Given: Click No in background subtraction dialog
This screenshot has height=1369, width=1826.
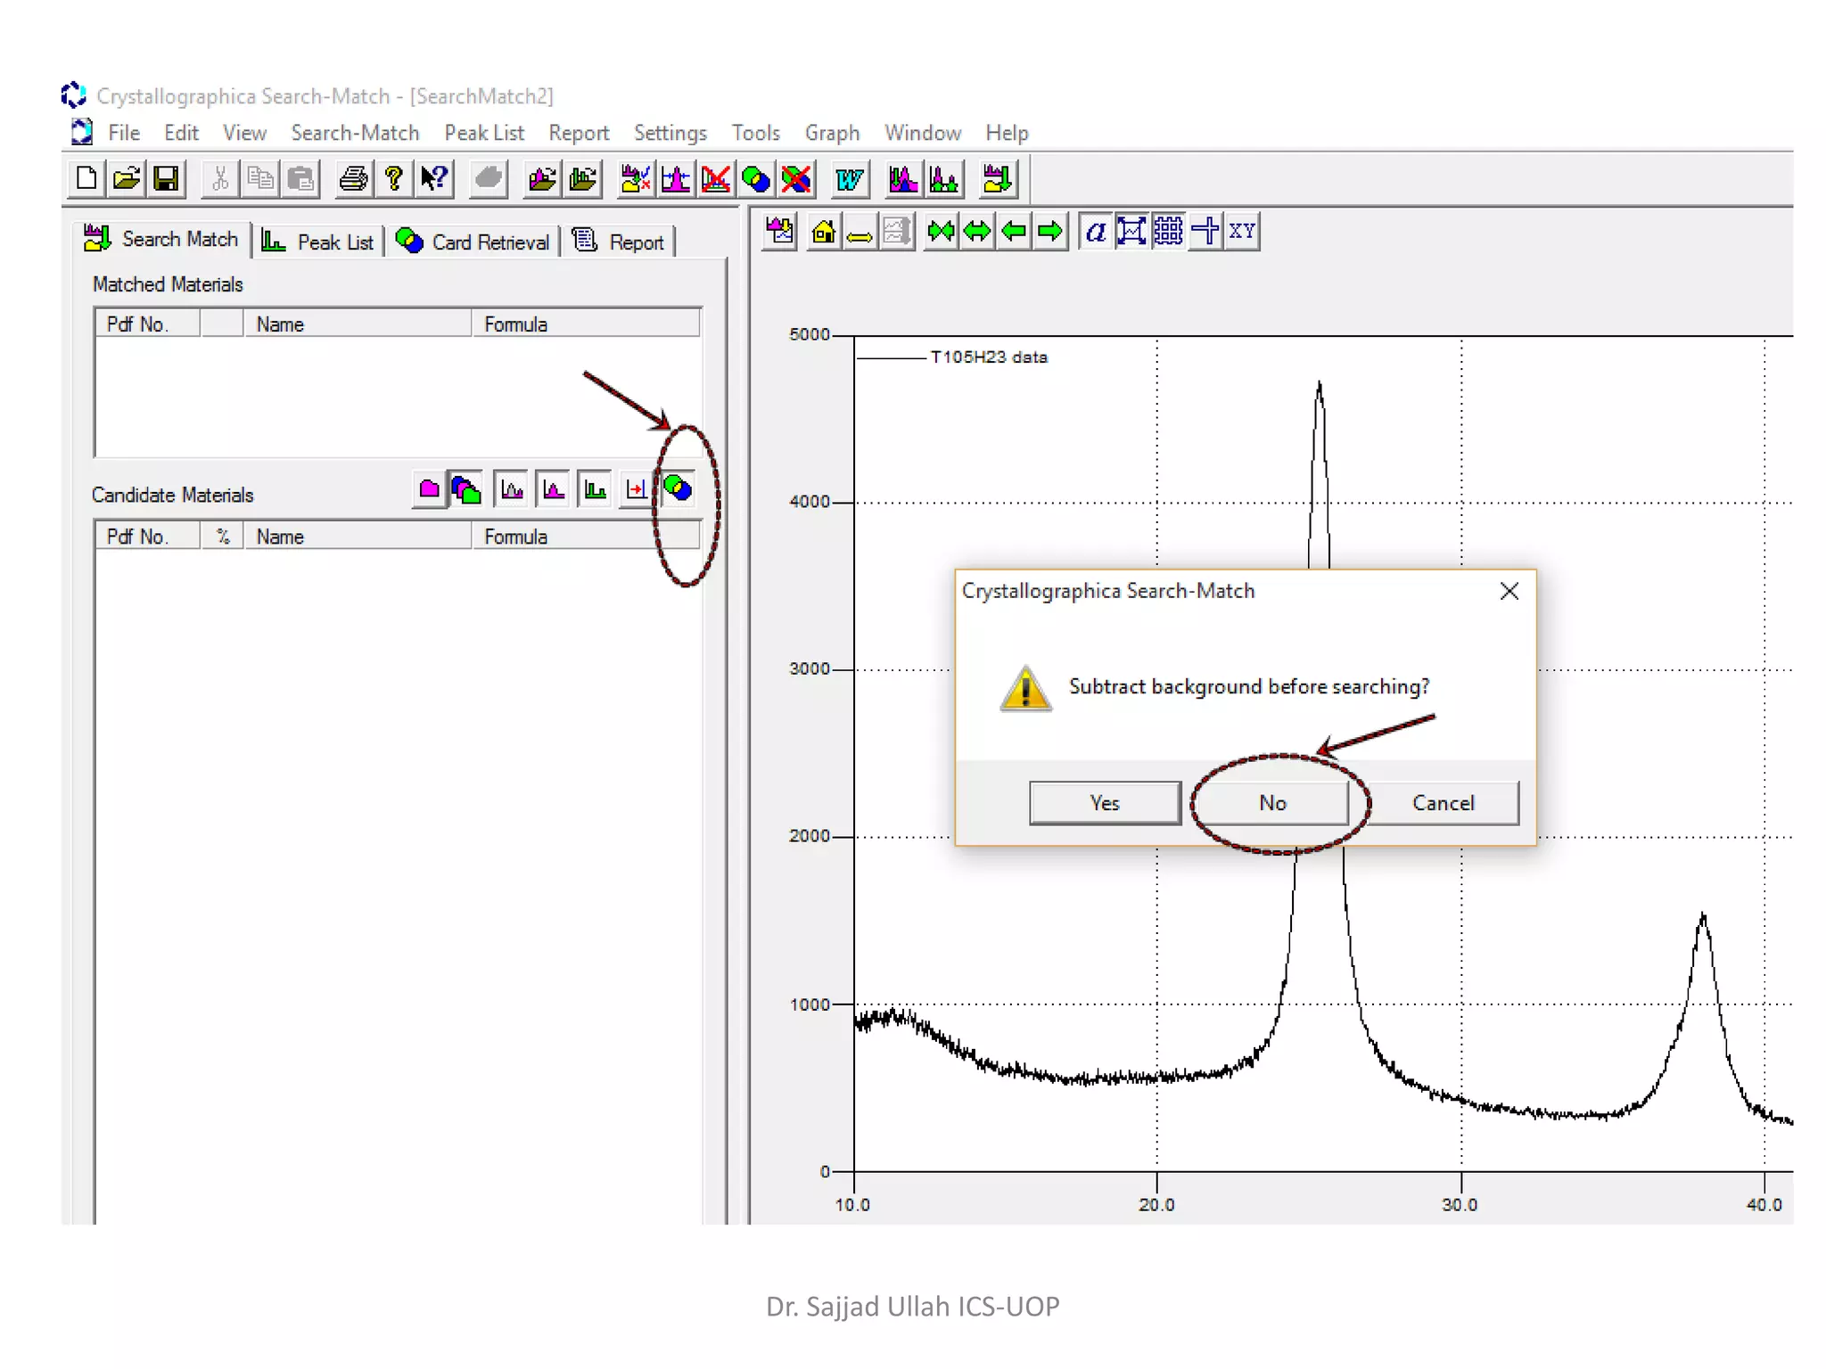Looking at the screenshot, I should coord(1272,803).
